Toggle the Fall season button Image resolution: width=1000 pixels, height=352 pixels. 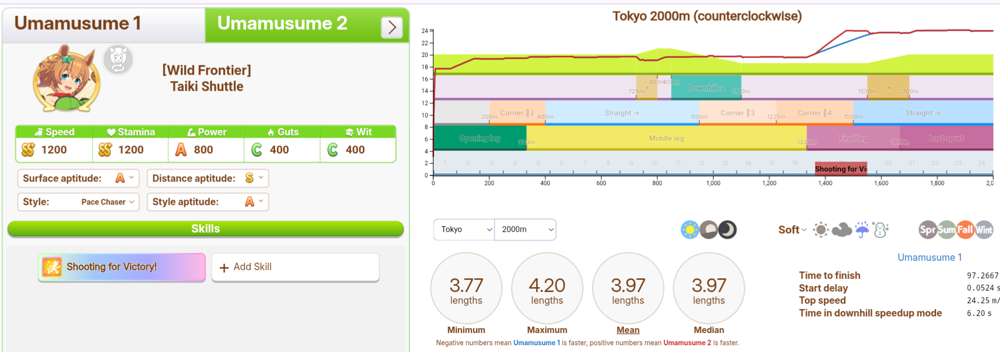tap(965, 229)
